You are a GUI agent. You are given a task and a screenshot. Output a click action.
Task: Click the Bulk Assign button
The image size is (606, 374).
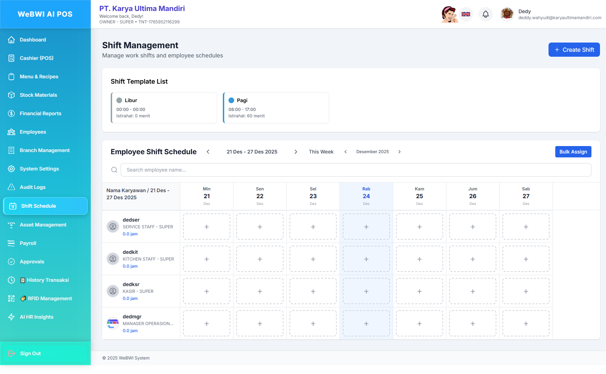573,152
